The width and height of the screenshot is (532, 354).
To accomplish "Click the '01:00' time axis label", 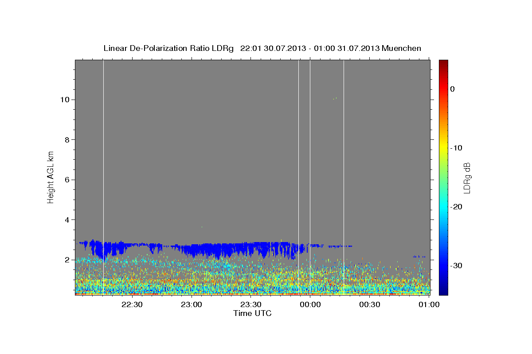I will [x=429, y=305].
